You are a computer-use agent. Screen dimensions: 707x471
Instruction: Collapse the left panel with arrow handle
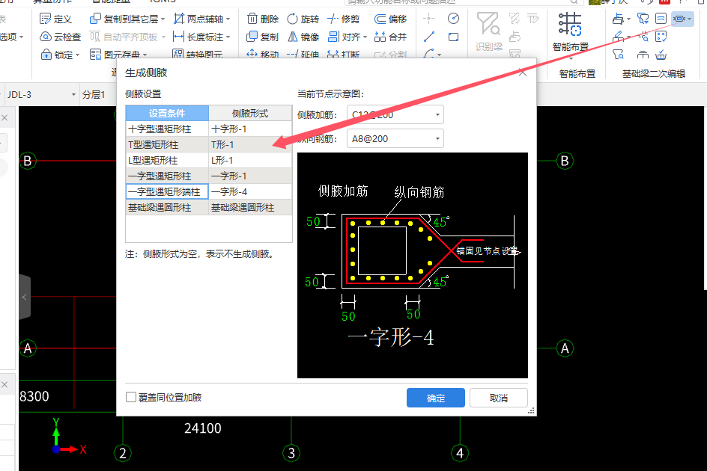tap(25, 297)
